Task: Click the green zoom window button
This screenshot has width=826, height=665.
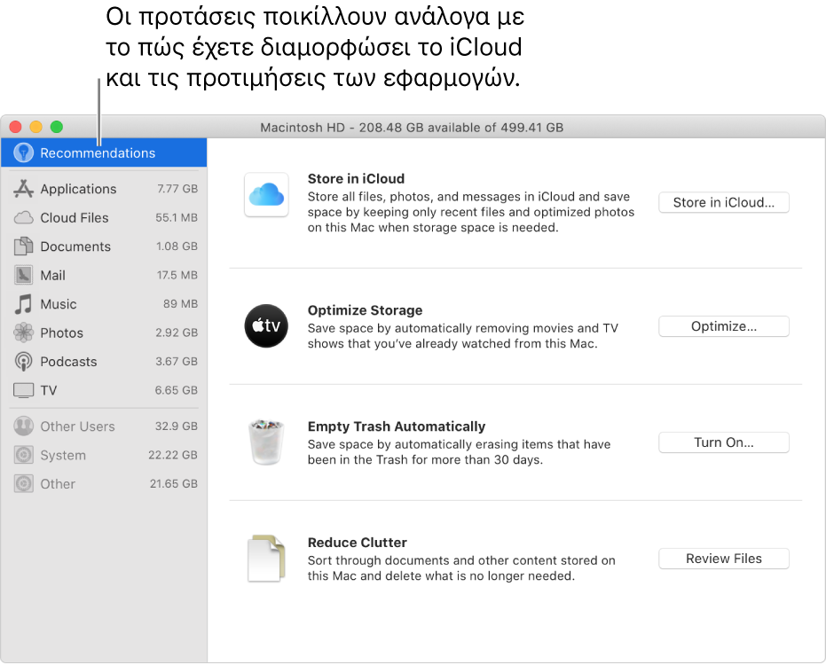Action: [x=57, y=127]
